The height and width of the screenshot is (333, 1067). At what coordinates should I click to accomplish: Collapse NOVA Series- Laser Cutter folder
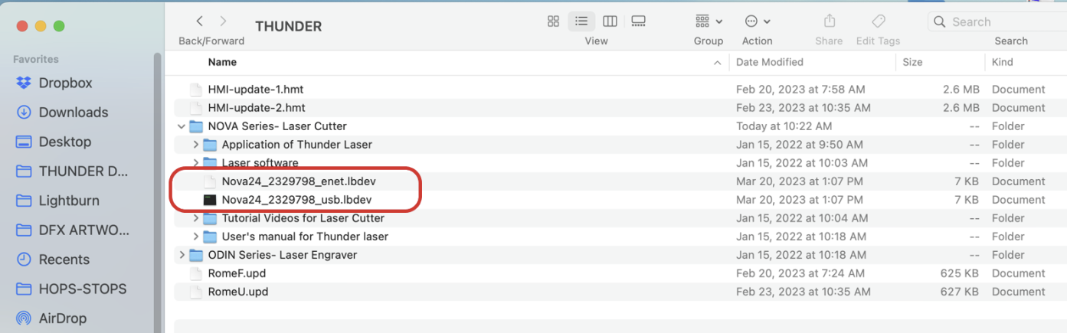coord(181,126)
